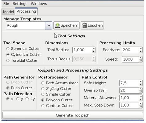
Task: Click the Tool Radius input field
Action: [82, 50]
